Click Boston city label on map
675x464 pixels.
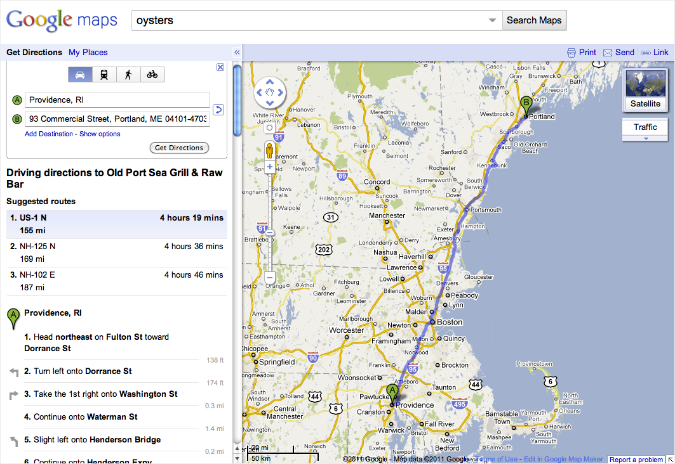[x=450, y=322]
